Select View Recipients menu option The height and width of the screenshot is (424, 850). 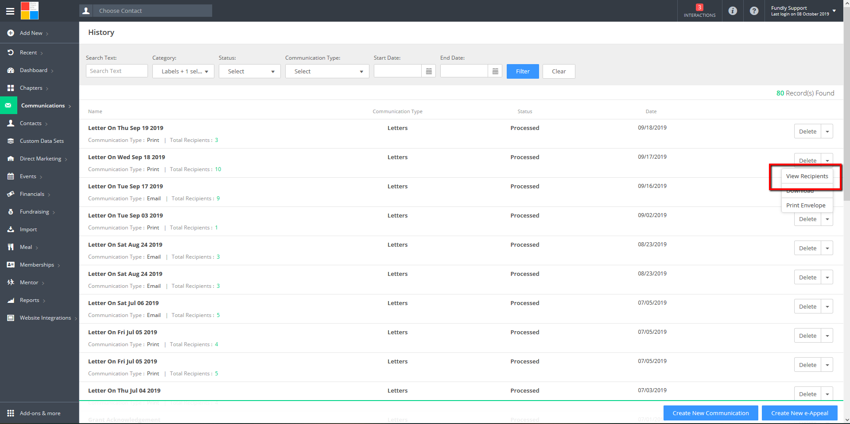click(x=807, y=176)
